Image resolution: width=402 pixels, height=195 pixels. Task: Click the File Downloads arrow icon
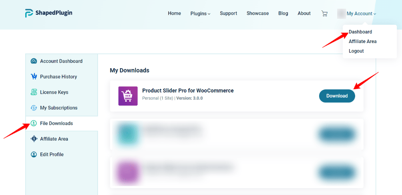pyautogui.click(x=34, y=123)
